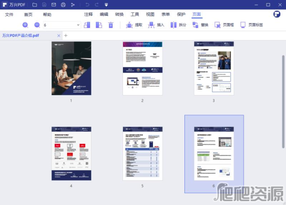
Task: Click the print icon in title bar
Action: pos(63,5)
